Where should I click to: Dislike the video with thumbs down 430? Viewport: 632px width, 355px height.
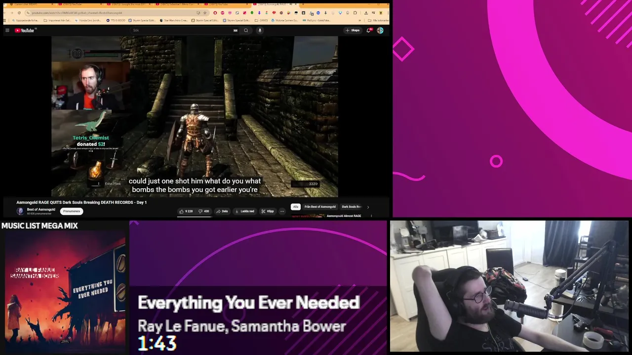[203, 211]
